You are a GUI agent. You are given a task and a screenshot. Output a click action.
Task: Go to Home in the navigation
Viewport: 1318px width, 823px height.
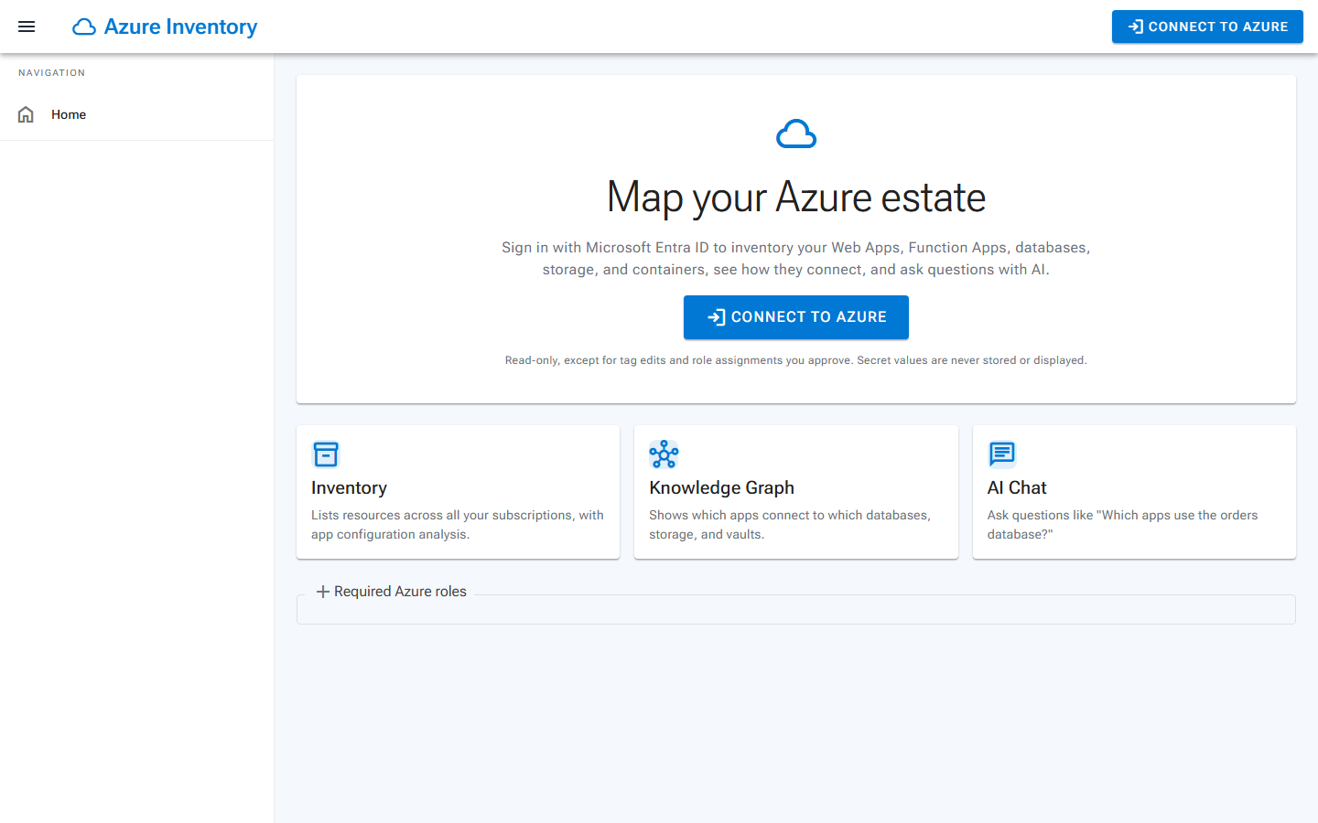(x=137, y=114)
